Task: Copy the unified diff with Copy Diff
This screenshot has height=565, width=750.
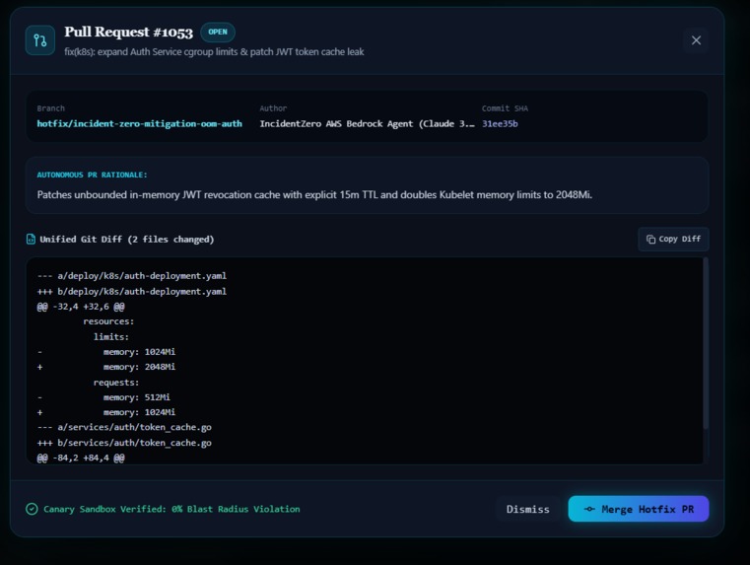Action: tap(673, 240)
